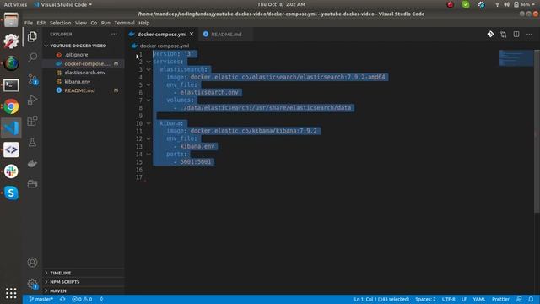Fold the kibana block at line 10
This screenshot has height=304, width=540.
148,123
